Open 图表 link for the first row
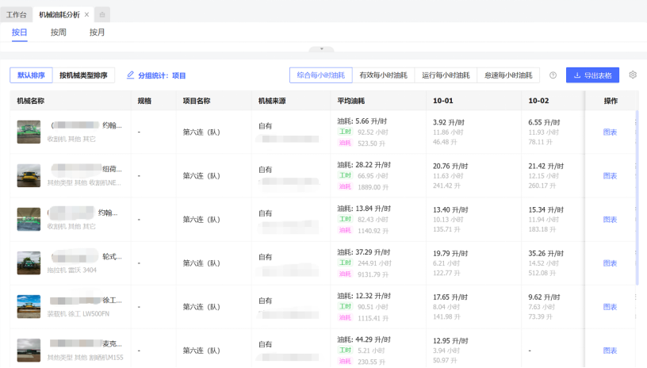The width and height of the screenshot is (647, 368). pos(610,132)
